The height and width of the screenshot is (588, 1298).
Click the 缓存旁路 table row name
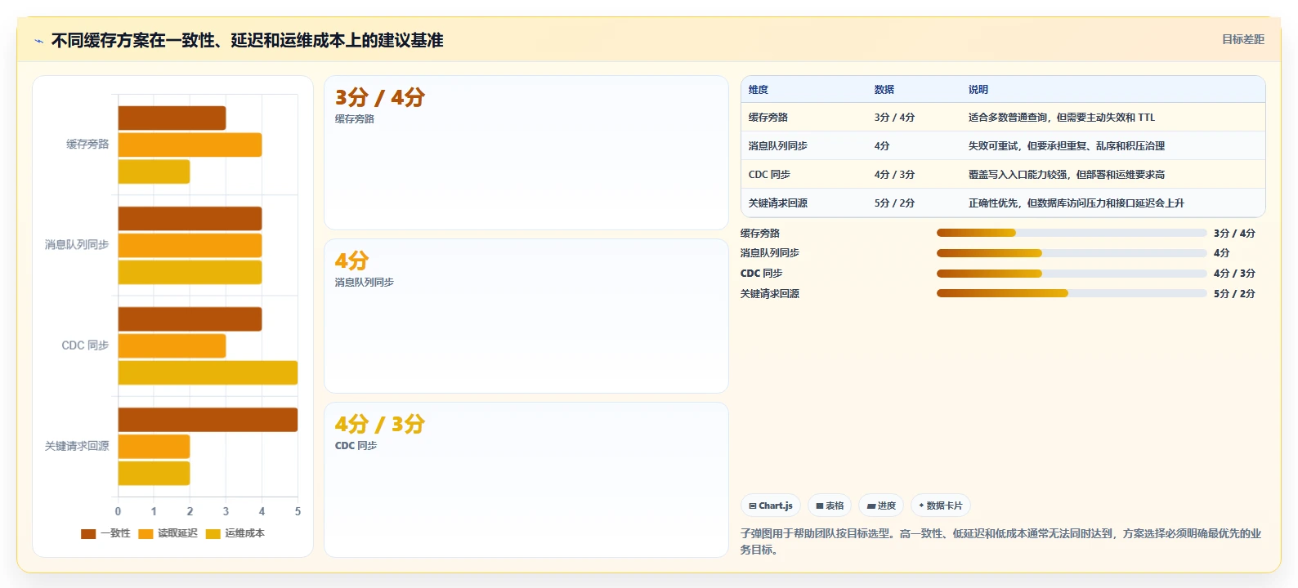[x=768, y=118]
